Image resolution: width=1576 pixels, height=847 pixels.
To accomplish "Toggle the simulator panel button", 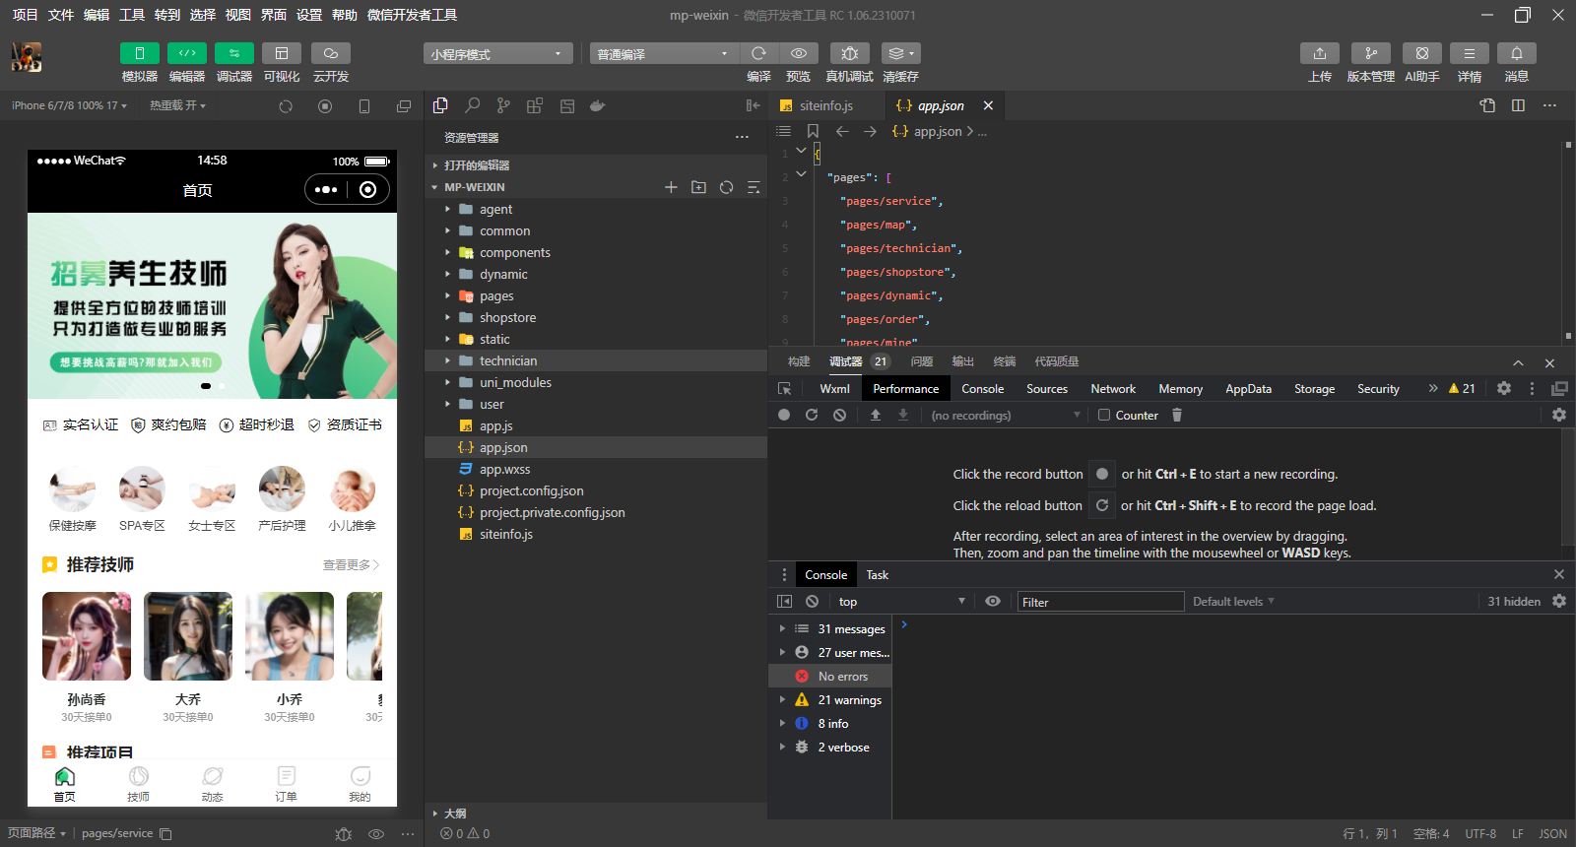I will pos(140,53).
